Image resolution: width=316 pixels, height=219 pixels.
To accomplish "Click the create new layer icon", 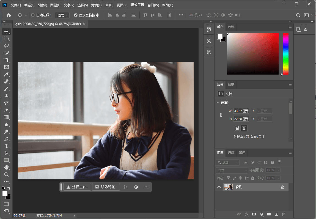I will click(277, 214).
